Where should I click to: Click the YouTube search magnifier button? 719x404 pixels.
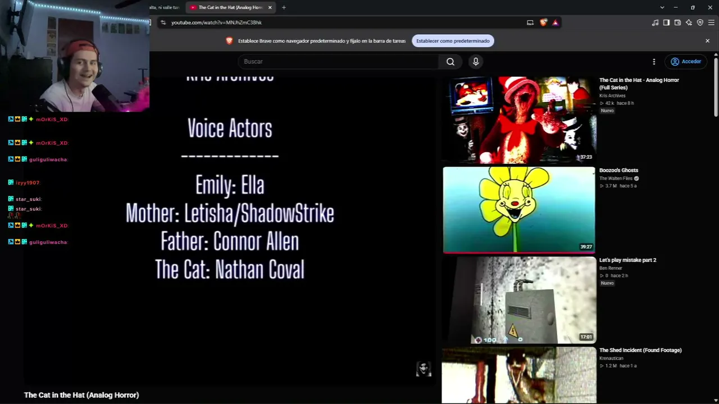(450, 62)
